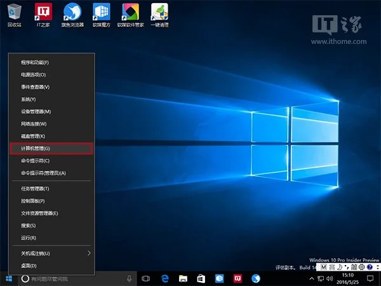The height and width of the screenshot is (286, 381).
Task: Run the 一键清理 desktop shortcut
Action: 159,15
